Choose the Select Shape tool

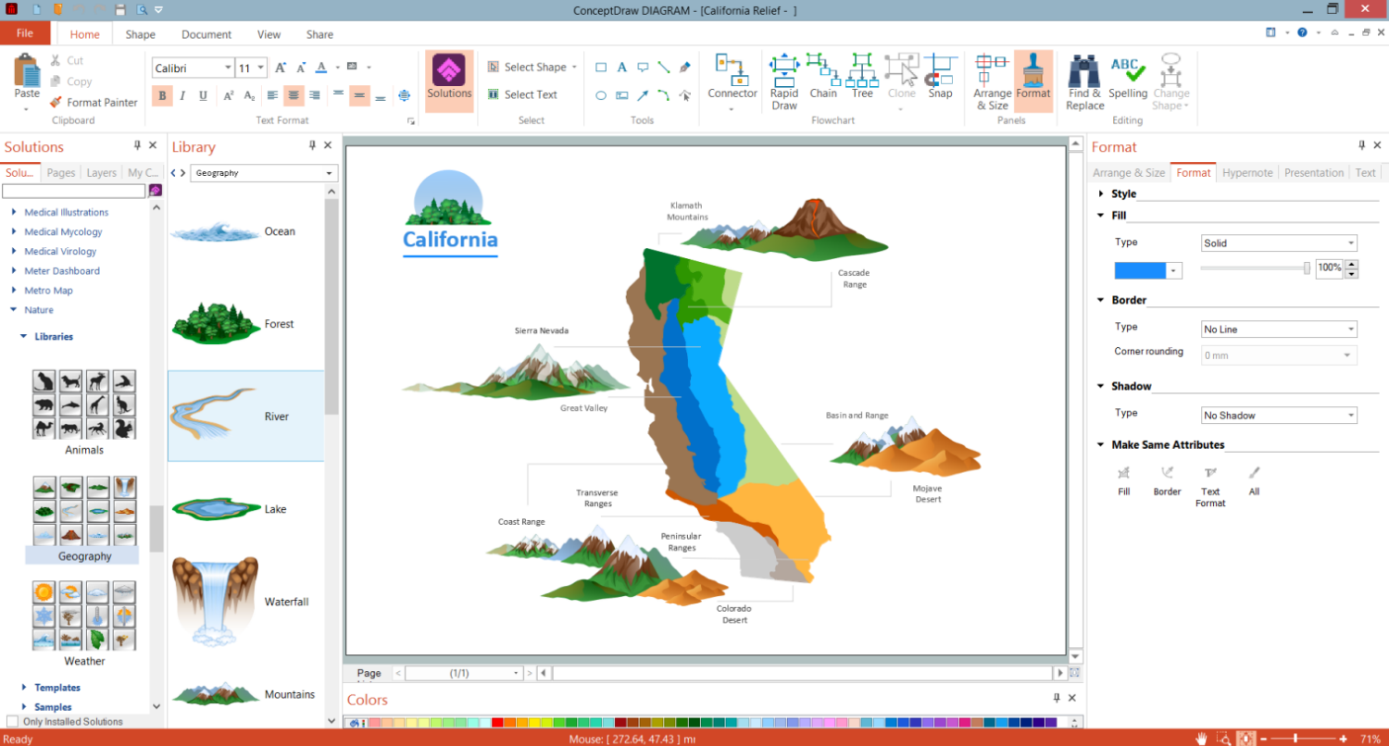[532, 67]
